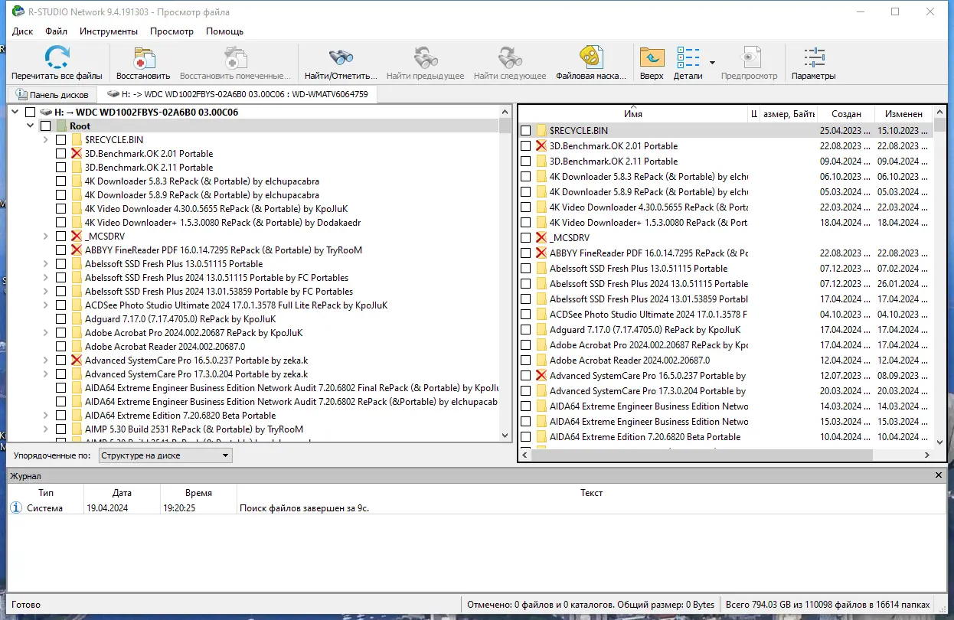Open the Упорядоченные по sorting dropdown
This screenshot has width=954, height=620.
[165, 455]
